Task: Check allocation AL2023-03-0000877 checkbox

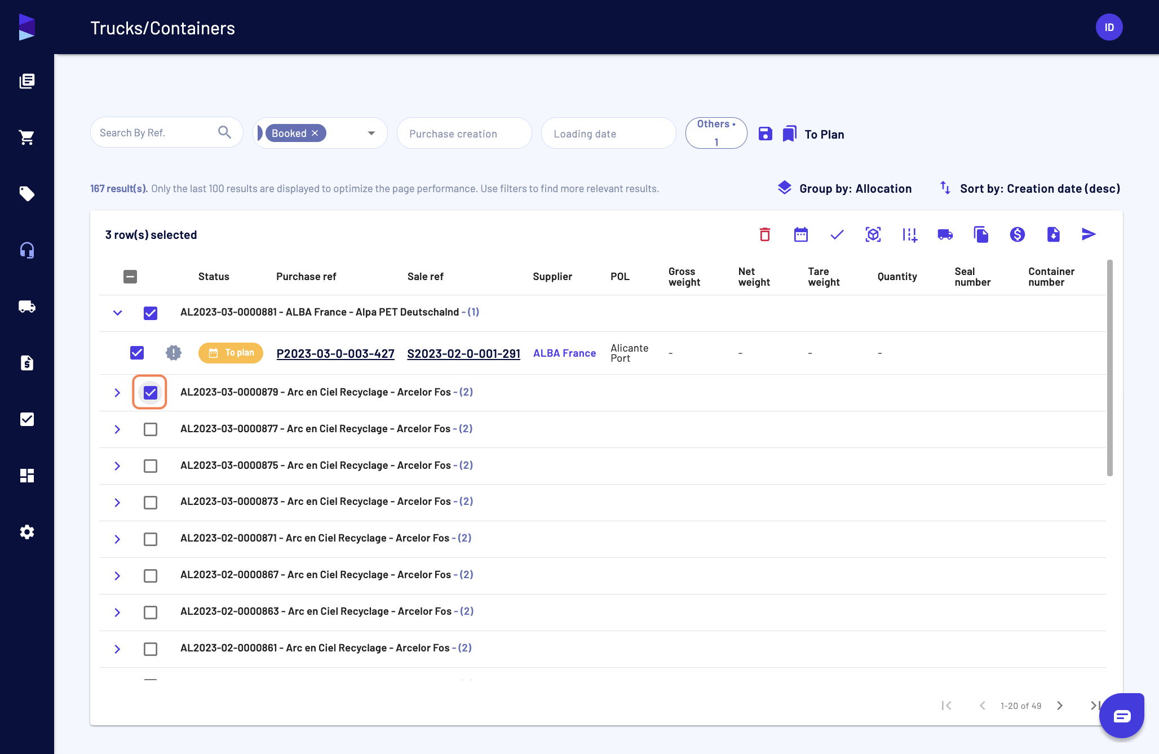Action: click(151, 429)
